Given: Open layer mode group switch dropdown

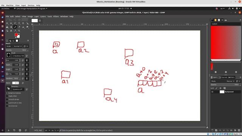Looking at the screenshot, I should 238,81.
